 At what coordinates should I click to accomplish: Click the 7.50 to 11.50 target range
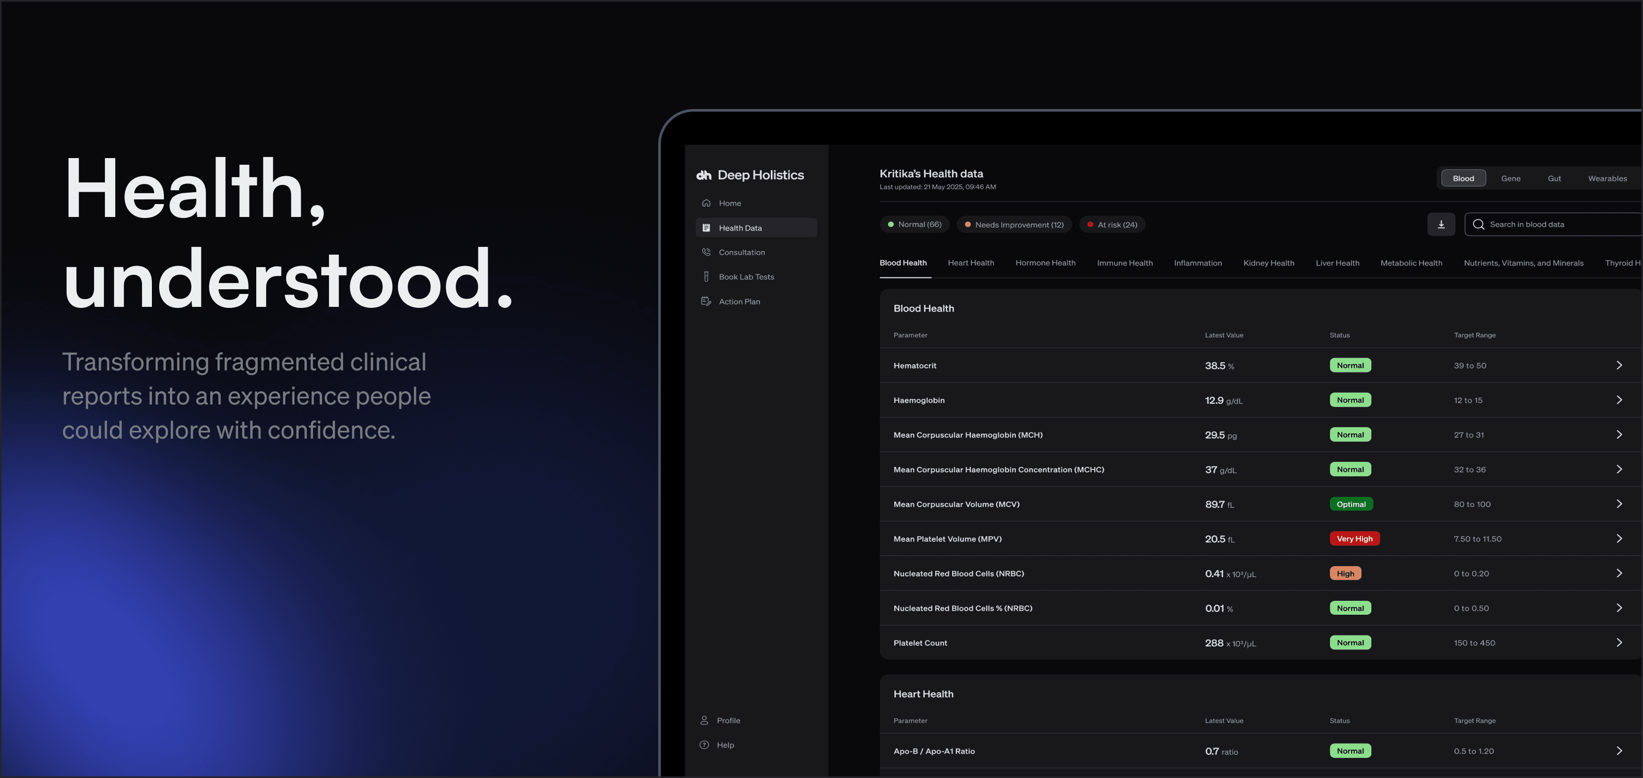point(1477,539)
